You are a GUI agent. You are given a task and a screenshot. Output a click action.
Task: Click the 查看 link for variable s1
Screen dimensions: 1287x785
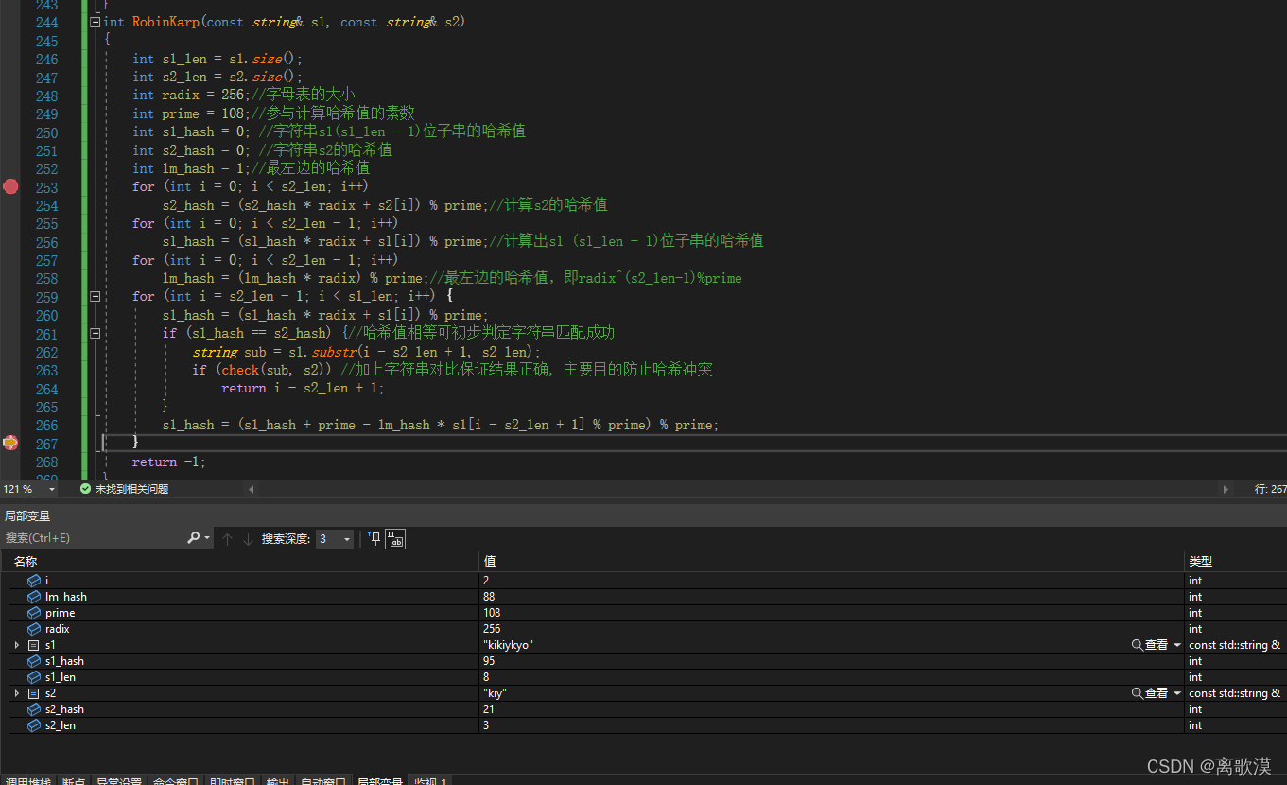coord(1158,644)
